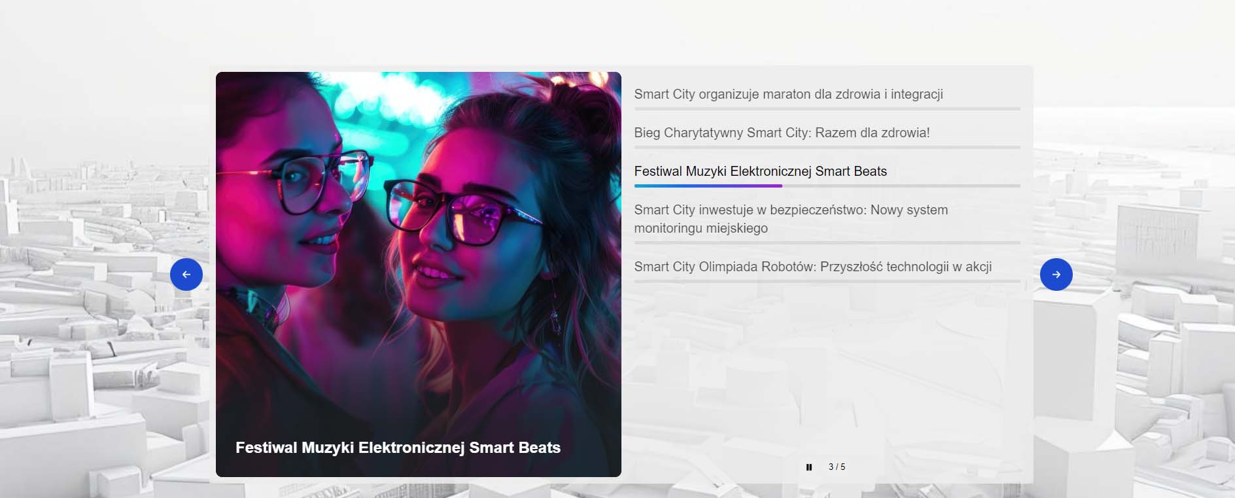Image resolution: width=1235 pixels, height=498 pixels.
Task: Go to the previous slide with left arrow
Action: 186,274
